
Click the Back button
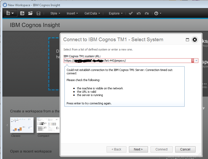[x=116, y=149]
